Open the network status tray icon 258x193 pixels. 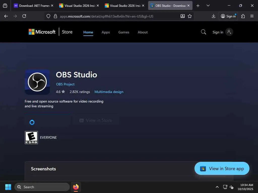pos(225,187)
